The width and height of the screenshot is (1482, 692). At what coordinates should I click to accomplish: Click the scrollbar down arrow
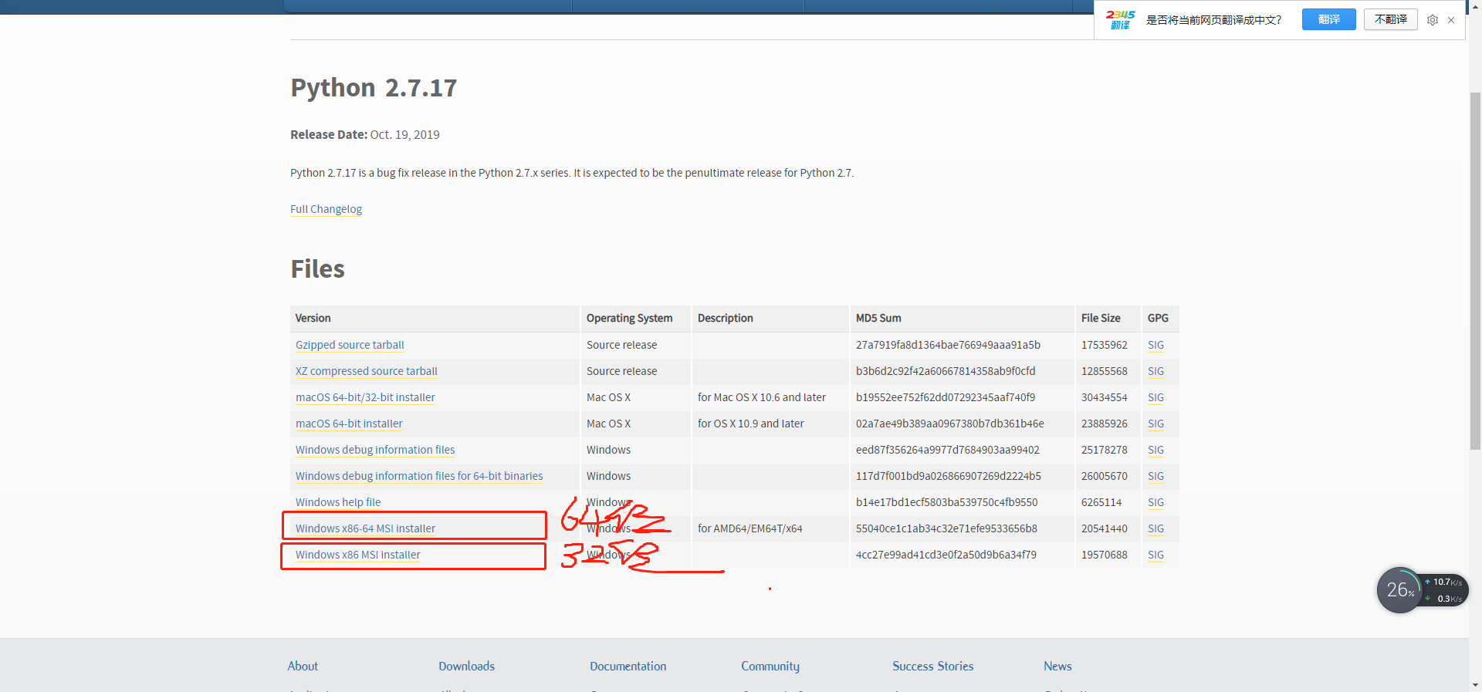(x=1475, y=684)
